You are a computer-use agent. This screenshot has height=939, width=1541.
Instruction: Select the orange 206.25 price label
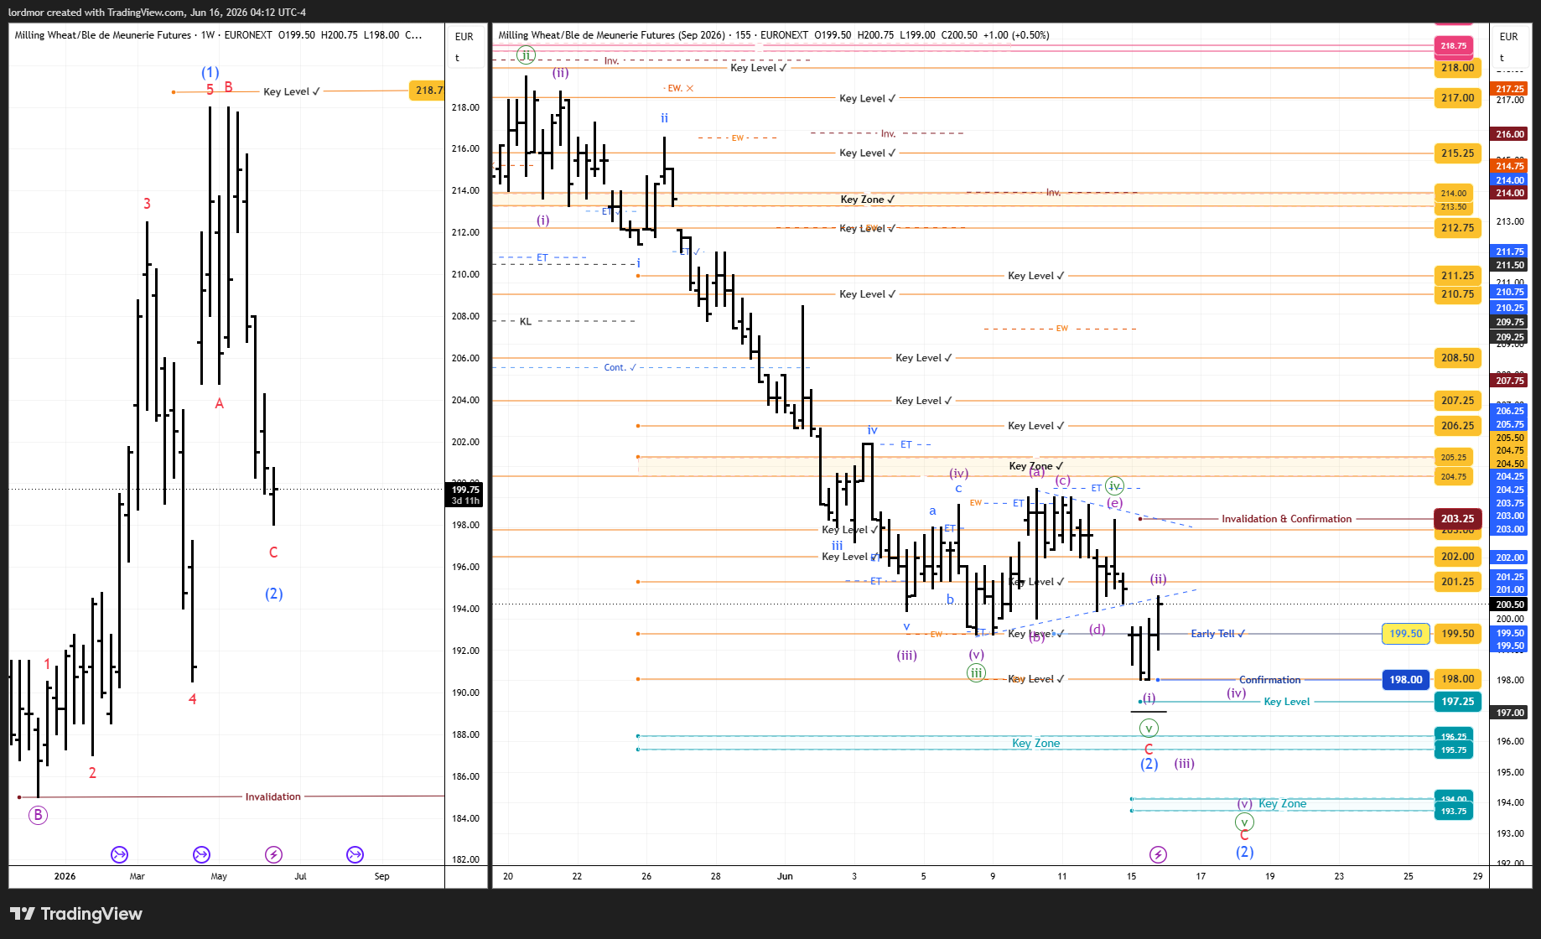[1458, 426]
